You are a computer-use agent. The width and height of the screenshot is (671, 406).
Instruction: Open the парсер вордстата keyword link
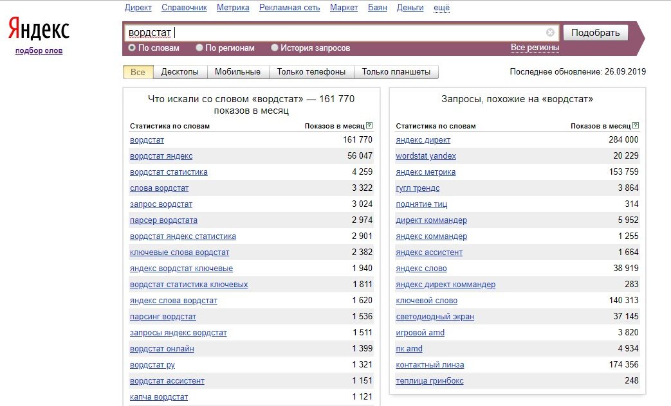163,220
